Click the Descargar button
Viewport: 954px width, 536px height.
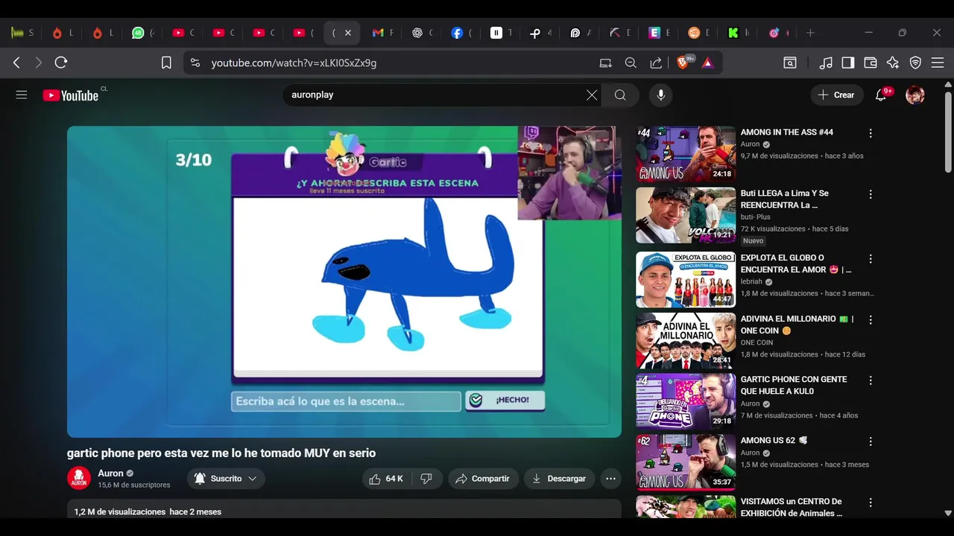(559, 479)
